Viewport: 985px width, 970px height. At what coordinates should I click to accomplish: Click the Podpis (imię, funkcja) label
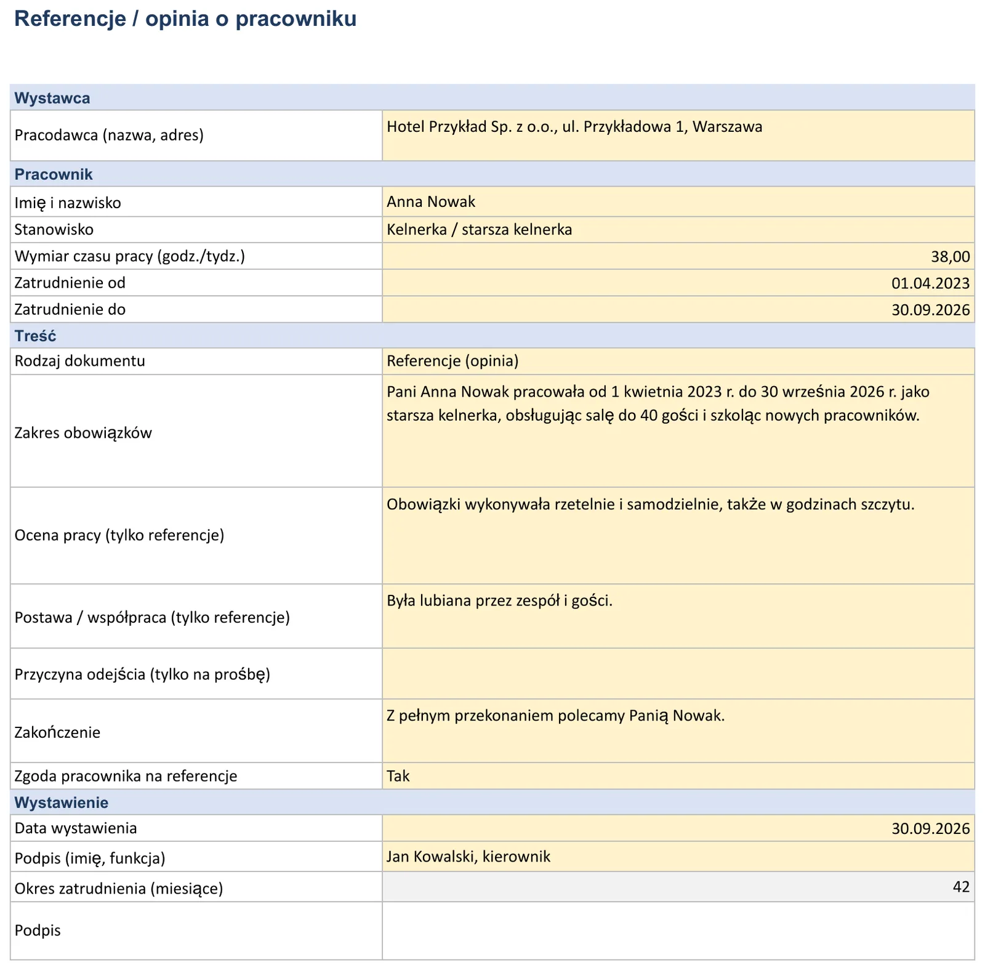90,858
